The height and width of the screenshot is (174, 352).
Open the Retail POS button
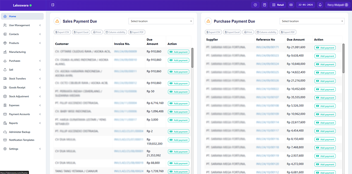point(278,5)
